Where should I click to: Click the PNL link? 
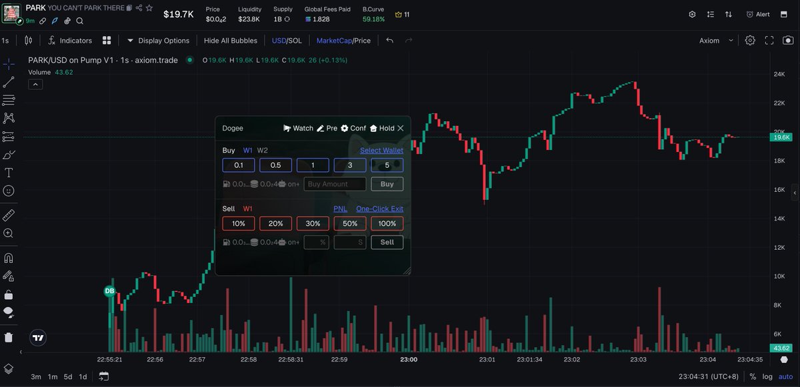(x=340, y=208)
